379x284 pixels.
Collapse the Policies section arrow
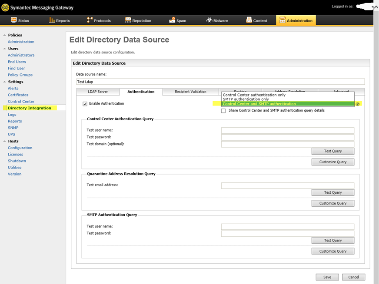(x=4, y=35)
